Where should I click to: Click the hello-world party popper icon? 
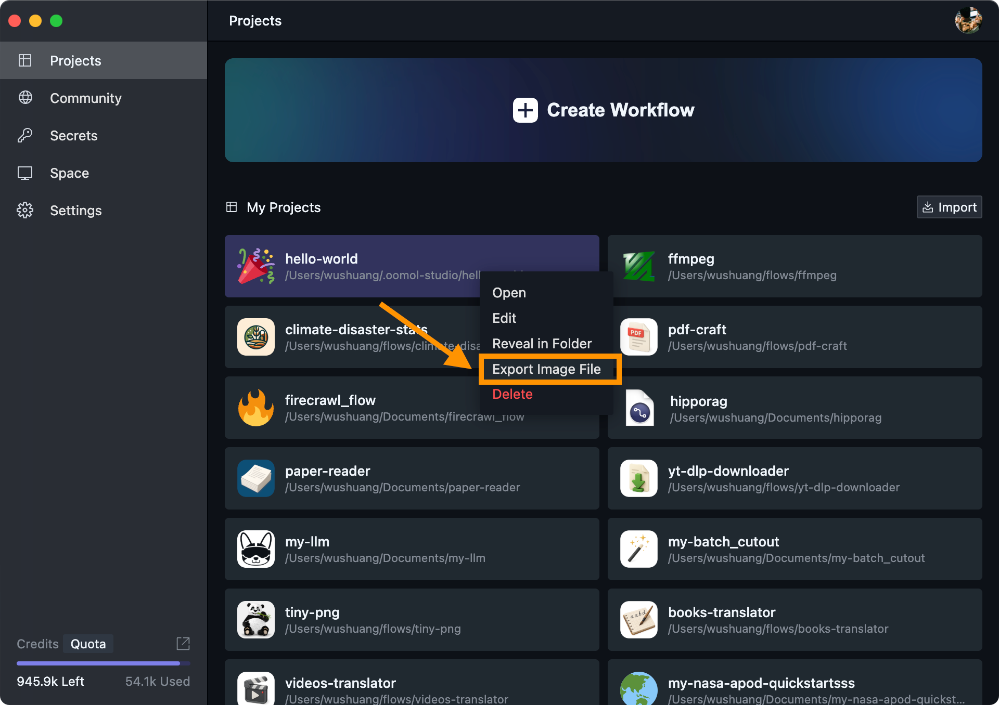[x=255, y=266]
